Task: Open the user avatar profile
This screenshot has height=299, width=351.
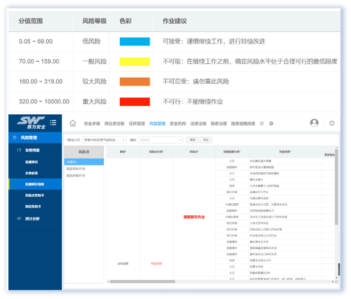Action: coord(315,123)
